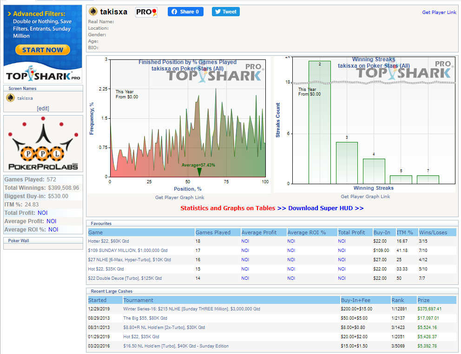Viewport: 461px width, 354px height.
Task: Open Hot $22, $35K Gtd in Recent Cashes
Action: point(141,337)
